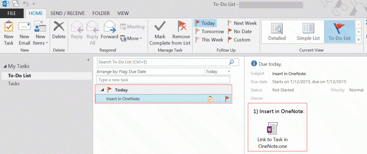Collapse the folder pane
The image size is (367, 154).
[x=88, y=60]
